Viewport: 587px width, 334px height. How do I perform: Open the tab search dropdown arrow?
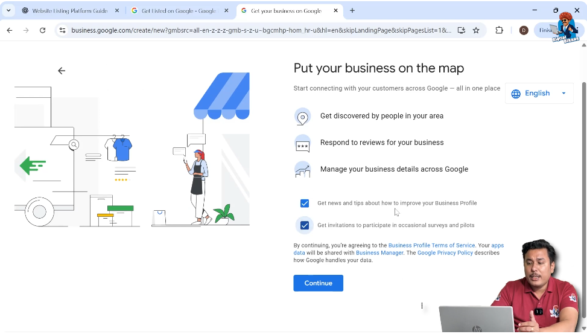click(8, 10)
